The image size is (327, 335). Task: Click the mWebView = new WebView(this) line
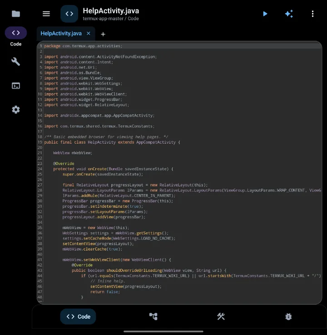click(96, 228)
